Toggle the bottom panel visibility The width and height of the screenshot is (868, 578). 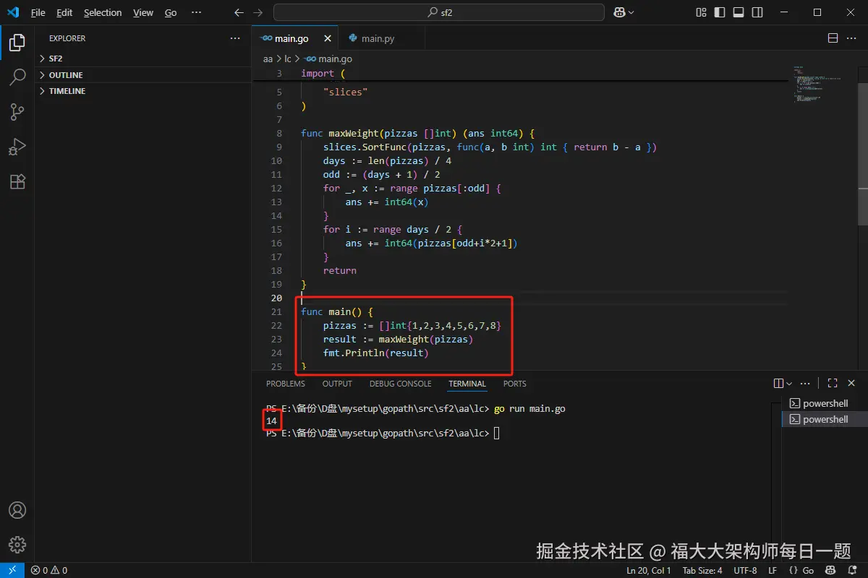[x=739, y=12]
